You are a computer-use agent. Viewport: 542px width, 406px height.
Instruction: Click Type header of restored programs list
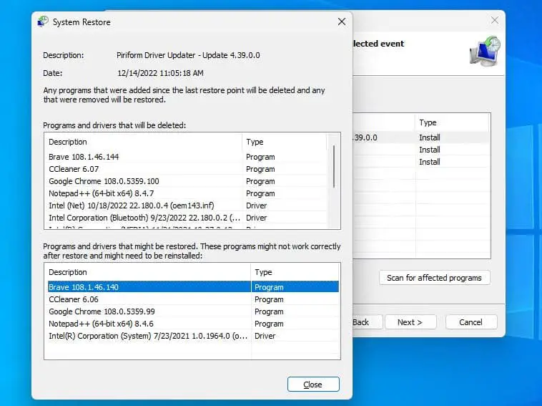[295, 272]
